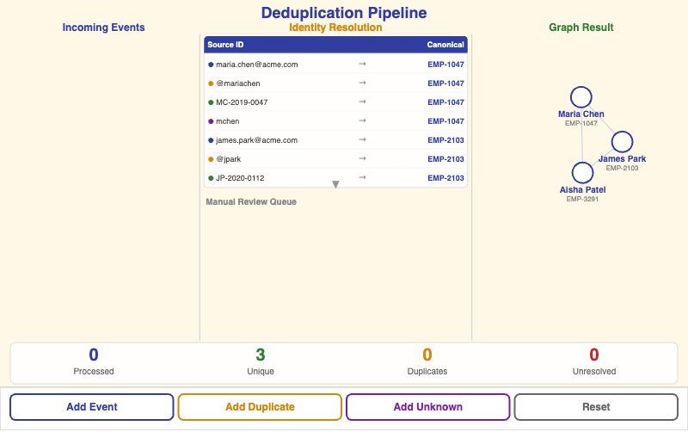
Task: Click the Add Unknown button
Action: click(427, 407)
